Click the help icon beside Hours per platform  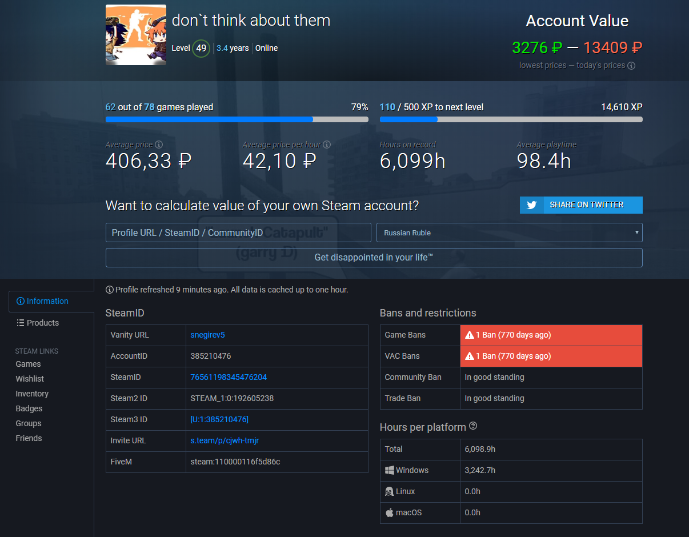point(473,426)
